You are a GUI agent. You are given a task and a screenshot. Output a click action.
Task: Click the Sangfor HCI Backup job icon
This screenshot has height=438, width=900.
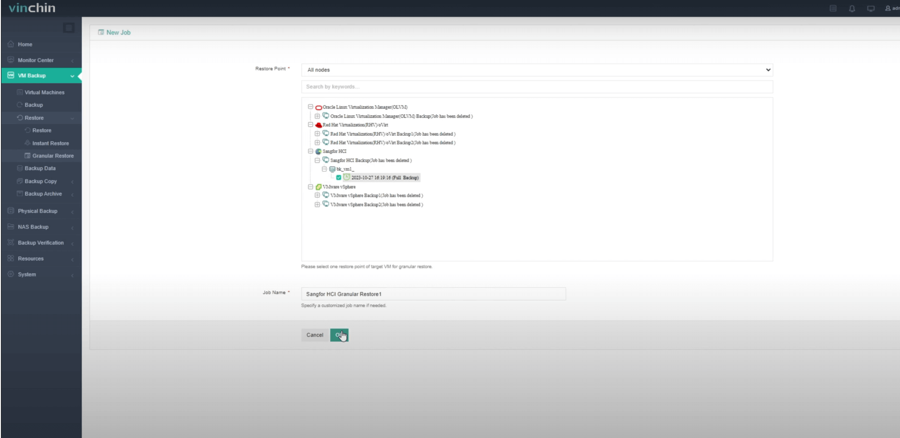click(x=326, y=160)
